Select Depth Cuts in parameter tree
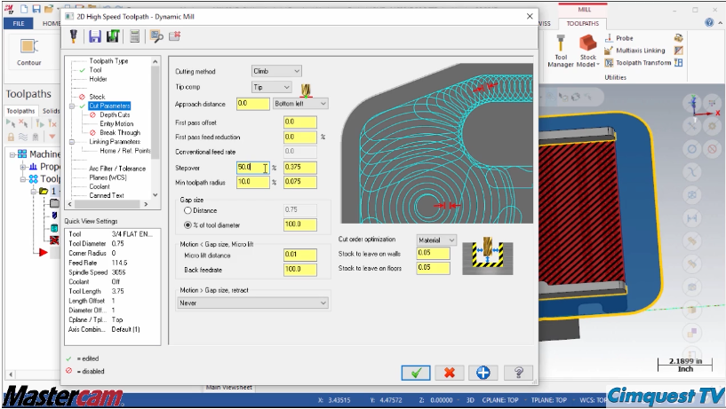This screenshot has width=726, height=409. (115, 114)
